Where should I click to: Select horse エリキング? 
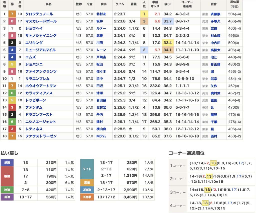point(34,43)
